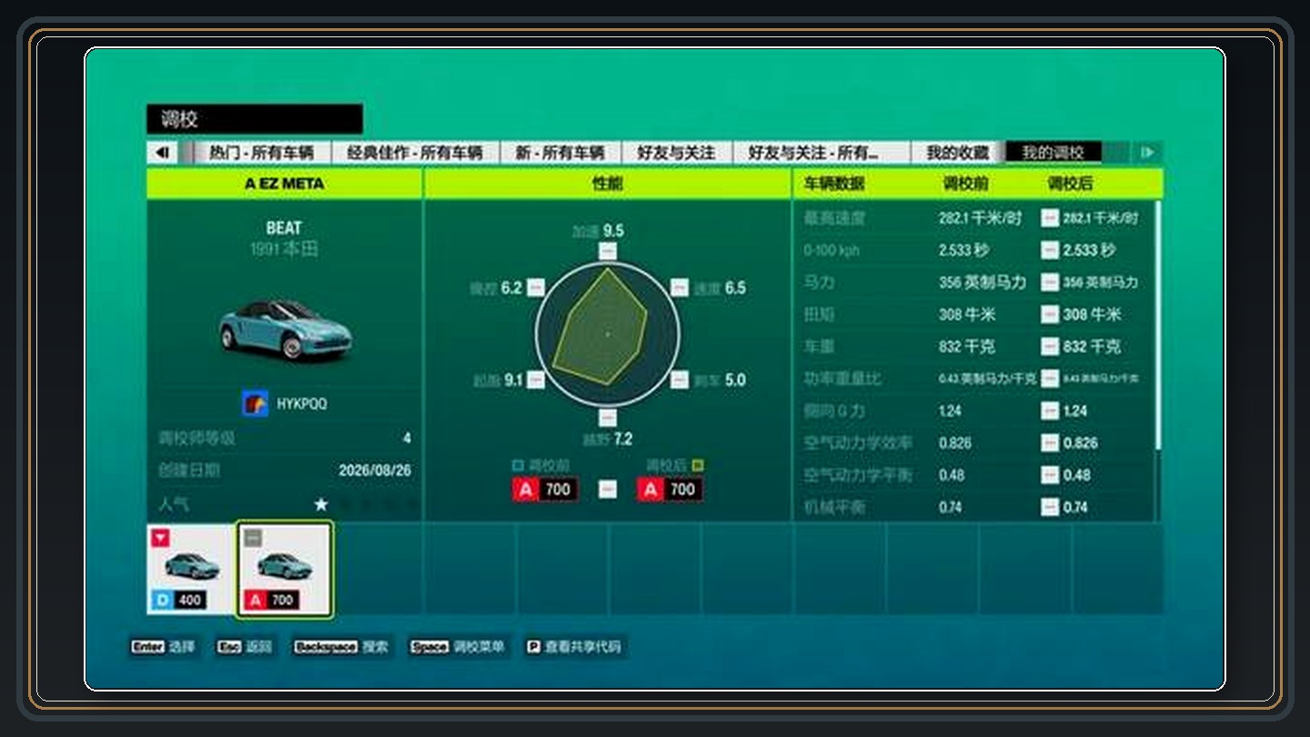Click the unchanged indicator next to 起跑 9.1

coord(536,379)
